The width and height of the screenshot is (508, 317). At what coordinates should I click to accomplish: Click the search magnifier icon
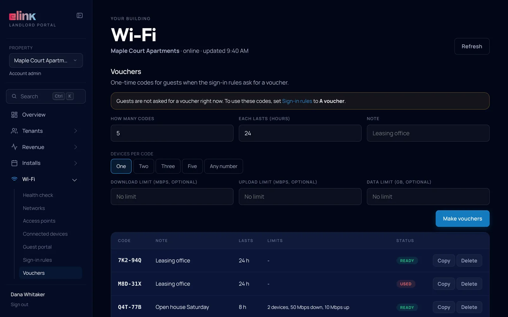(14, 96)
